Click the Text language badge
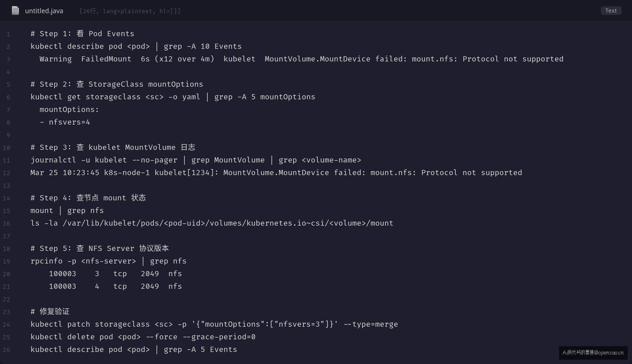 [611, 11]
